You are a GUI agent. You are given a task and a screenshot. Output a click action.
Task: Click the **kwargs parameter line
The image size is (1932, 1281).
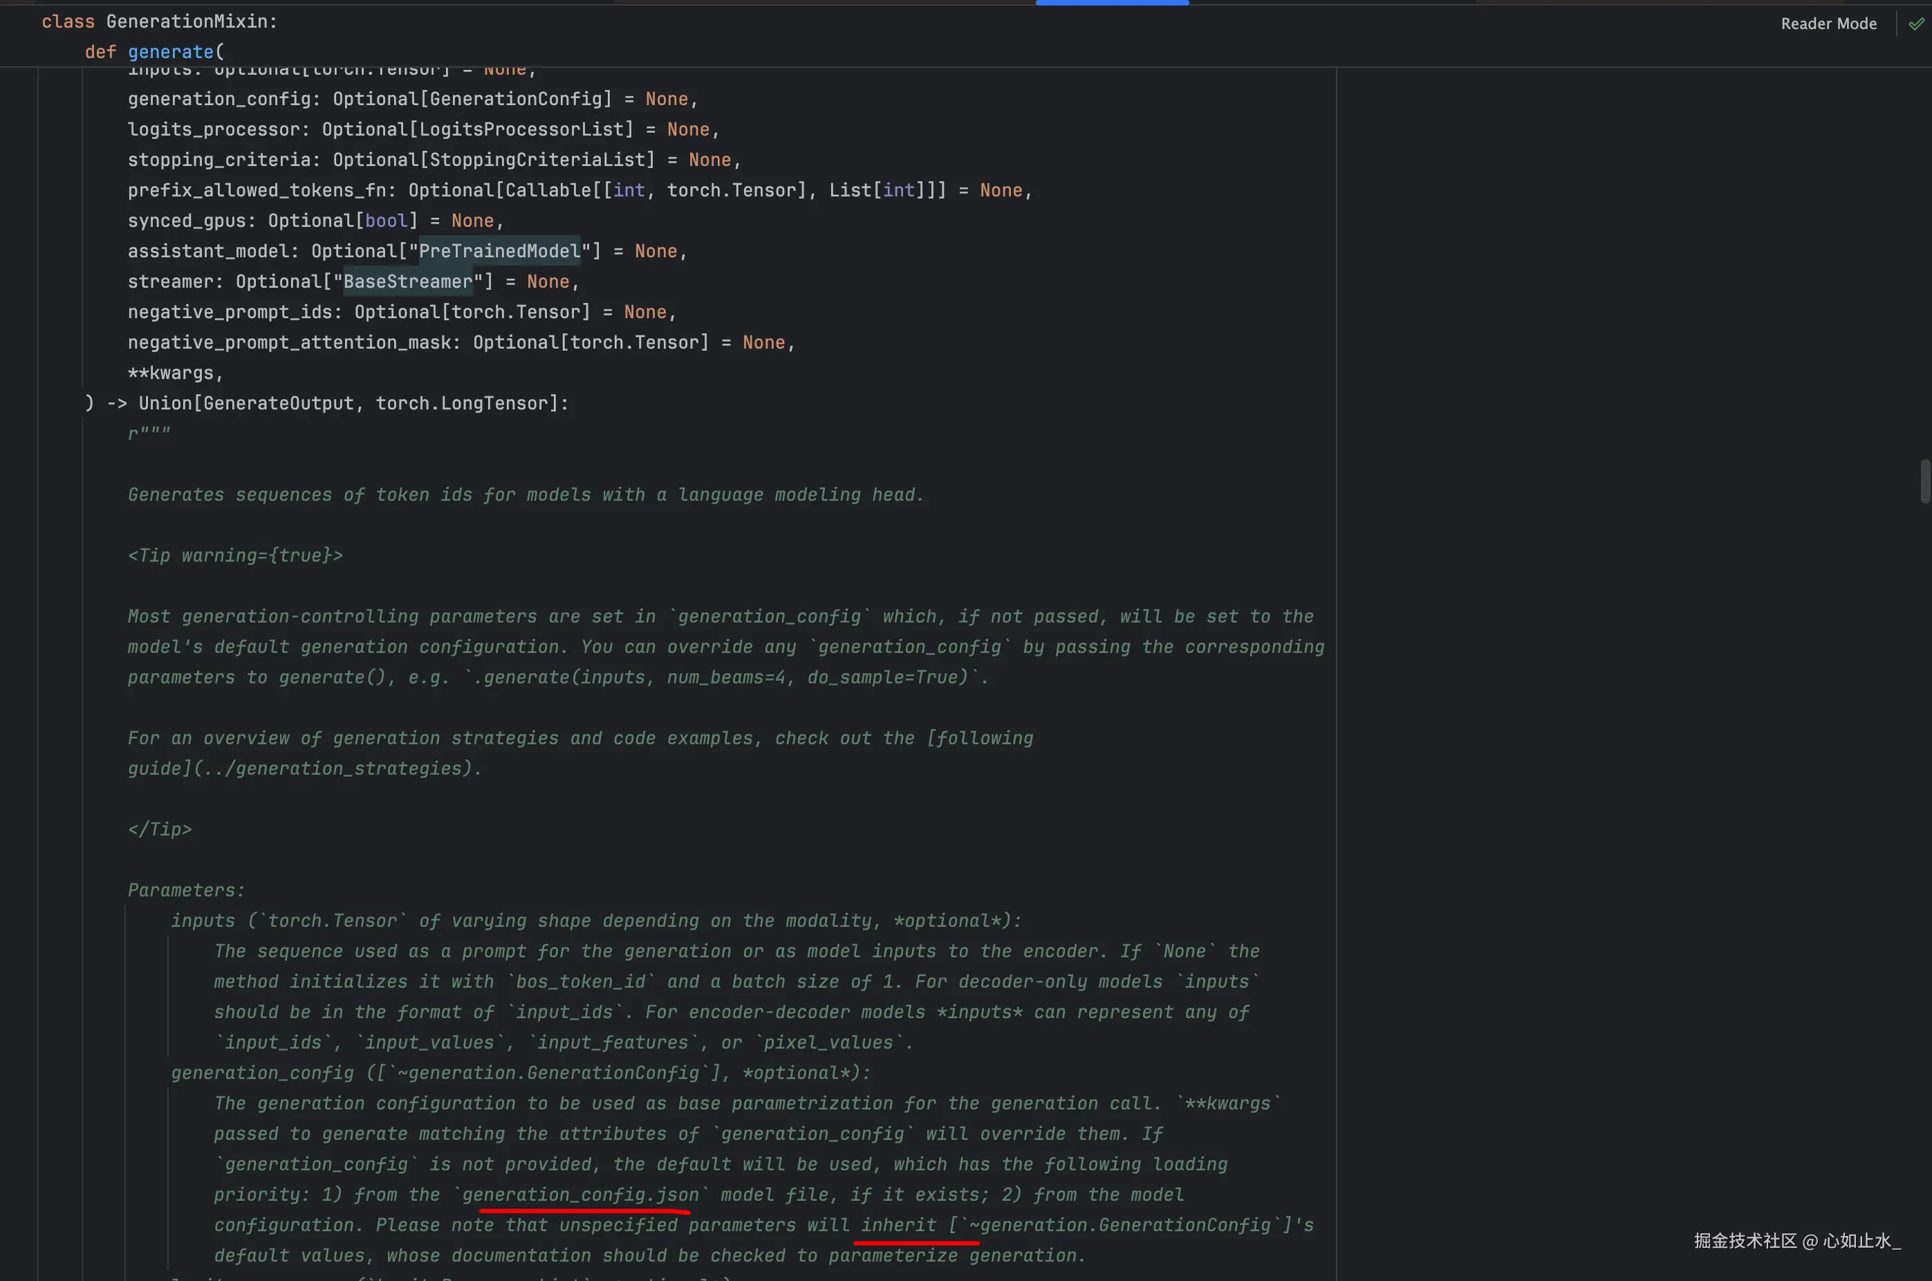tap(175, 373)
